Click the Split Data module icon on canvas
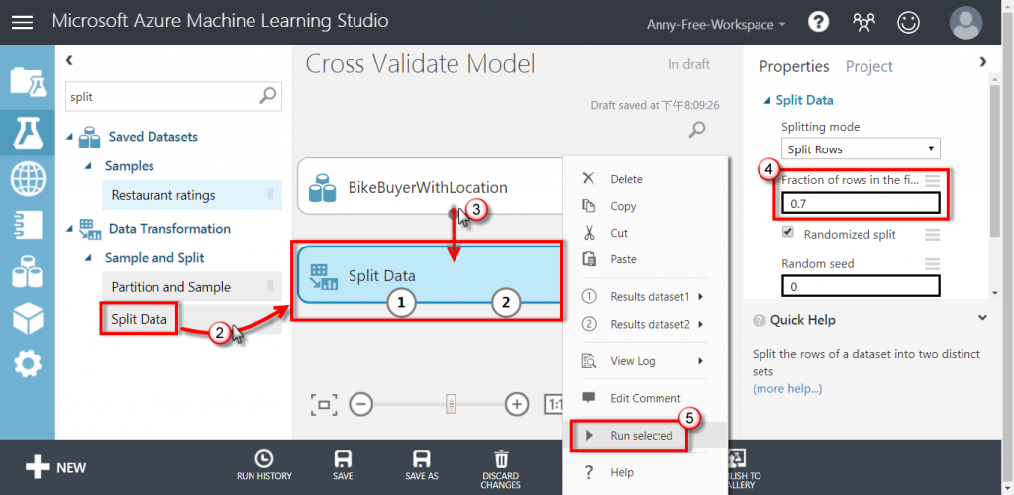1014x495 pixels. point(323,276)
